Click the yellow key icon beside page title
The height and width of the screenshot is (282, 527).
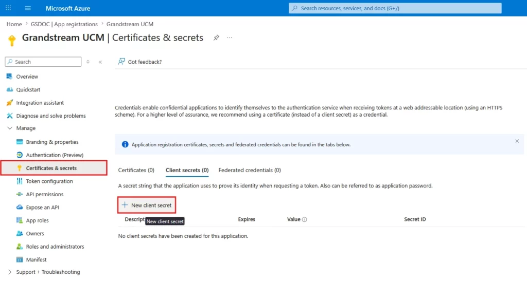pos(12,40)
